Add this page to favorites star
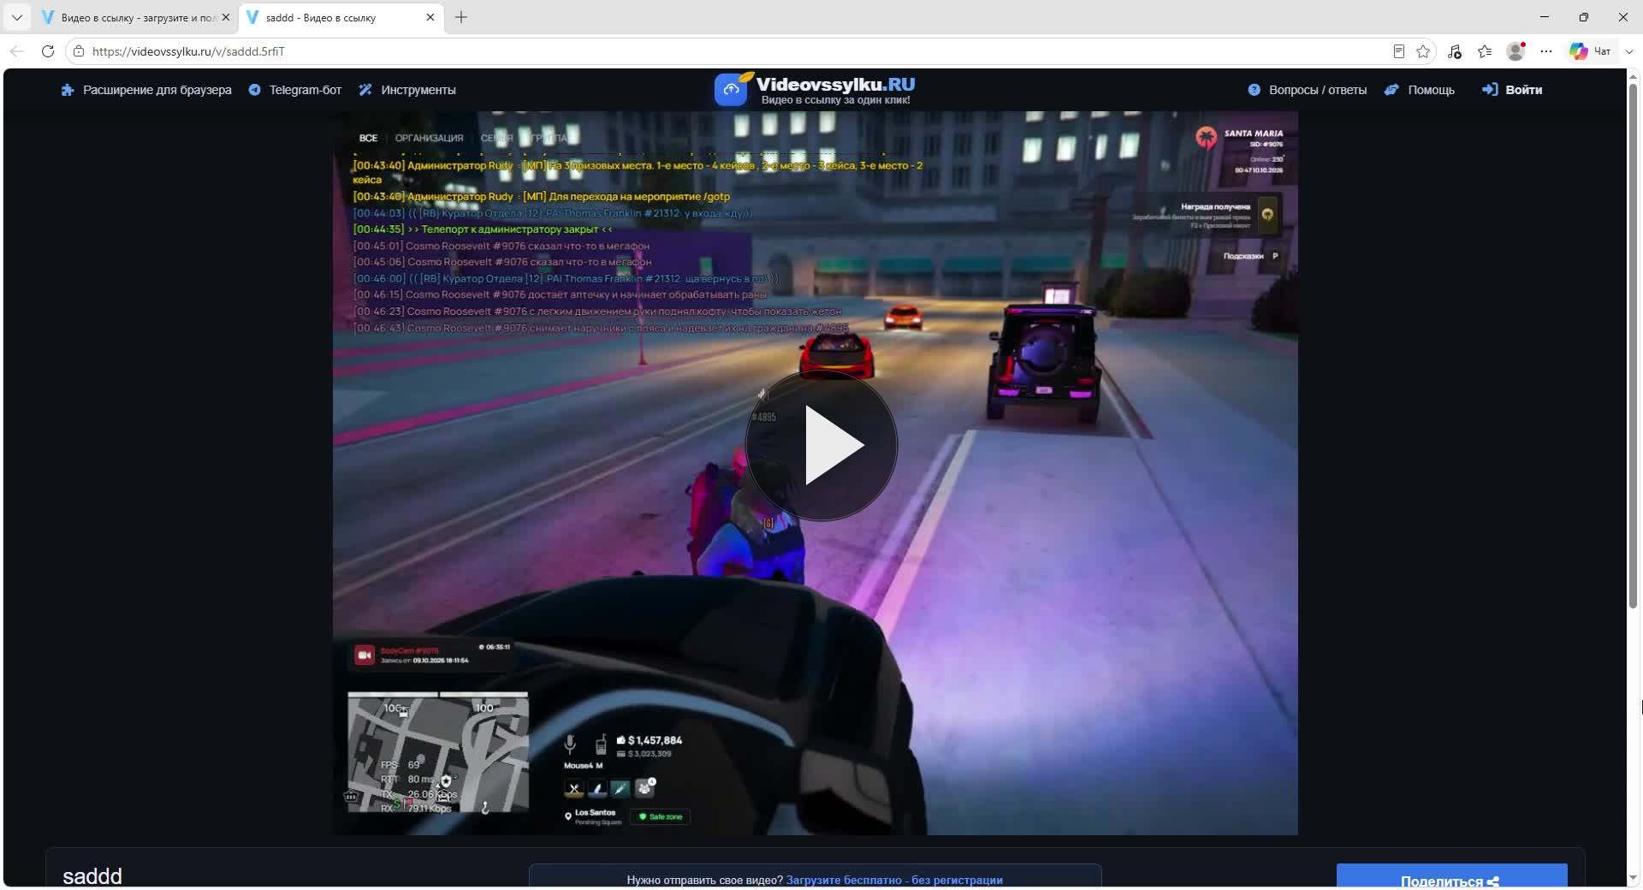 click(x=1423, y=51)
